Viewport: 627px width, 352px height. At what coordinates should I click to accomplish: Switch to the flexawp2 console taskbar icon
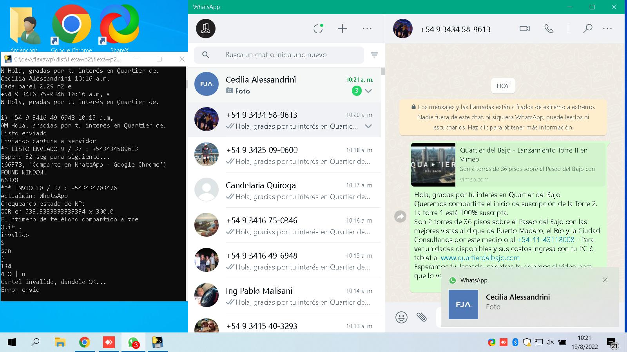(x=158, y=343)
